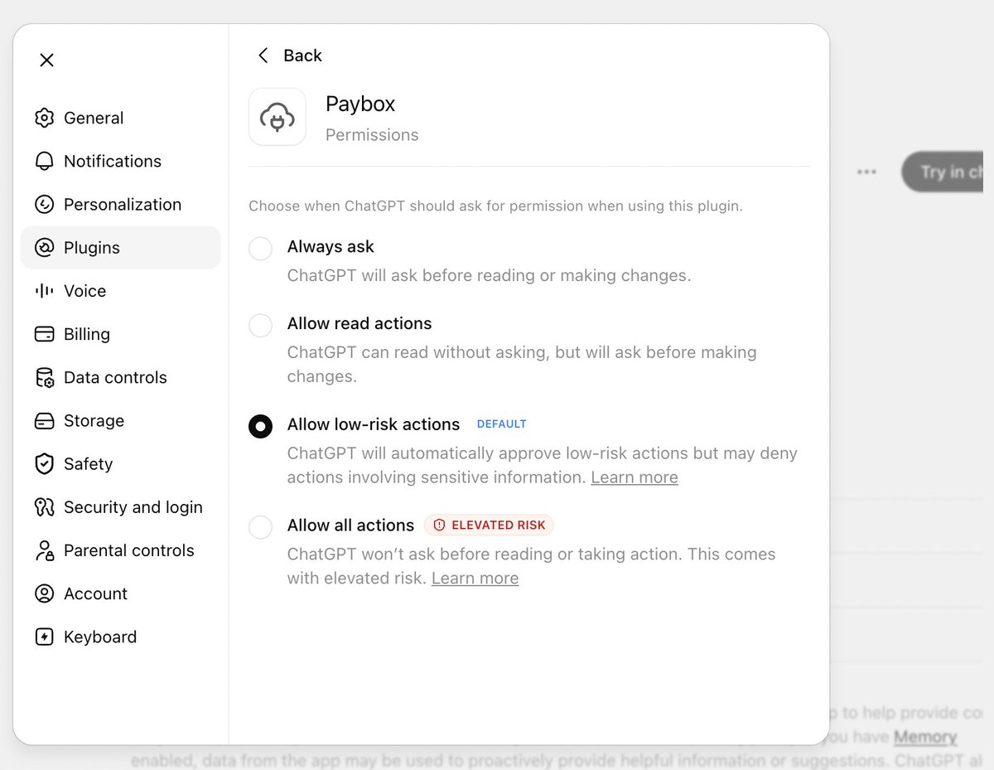Click the Voice waveform icon

[44, 290]
